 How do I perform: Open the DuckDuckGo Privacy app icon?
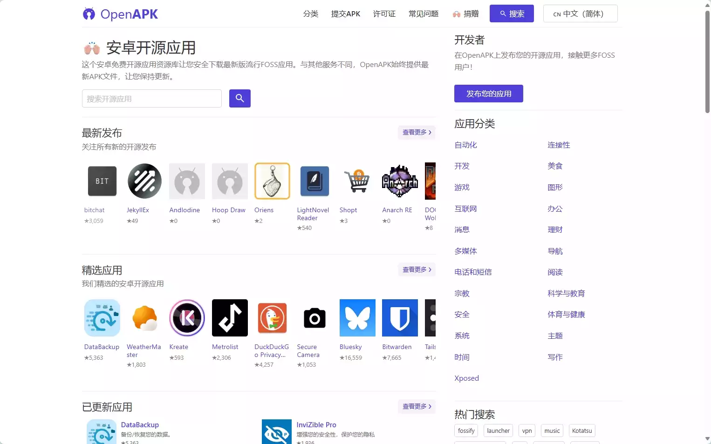(272, 318)
